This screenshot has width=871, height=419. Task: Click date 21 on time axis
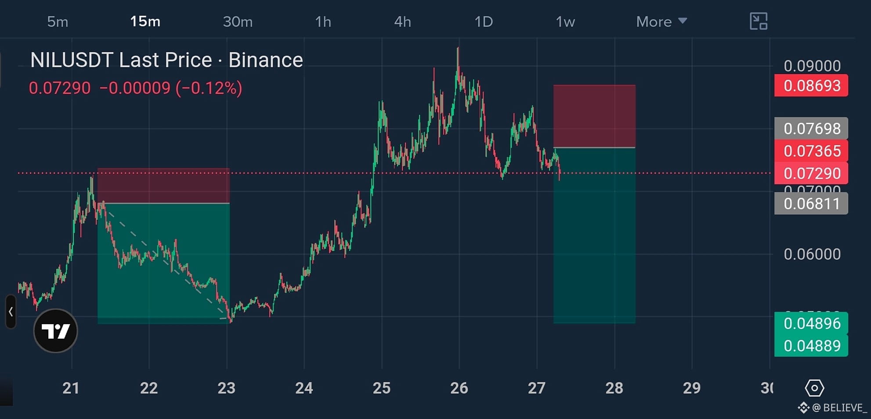(71, 388)
